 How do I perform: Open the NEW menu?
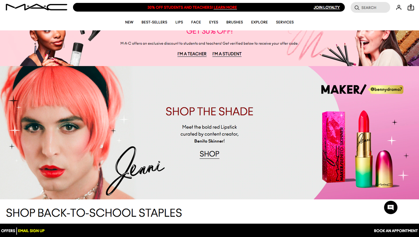pyautogui.click(x=129, y=22)
